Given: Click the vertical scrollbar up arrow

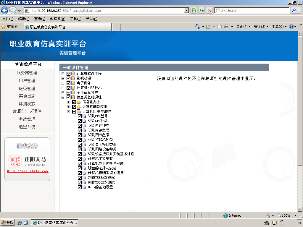Looking at the screenshot, I should tap(300, 34).
